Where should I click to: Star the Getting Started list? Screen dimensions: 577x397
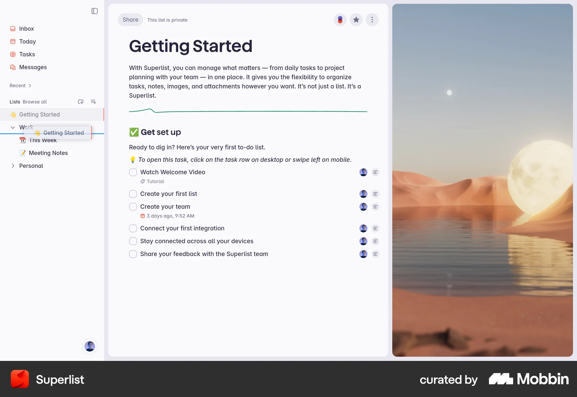pos(356,20)
